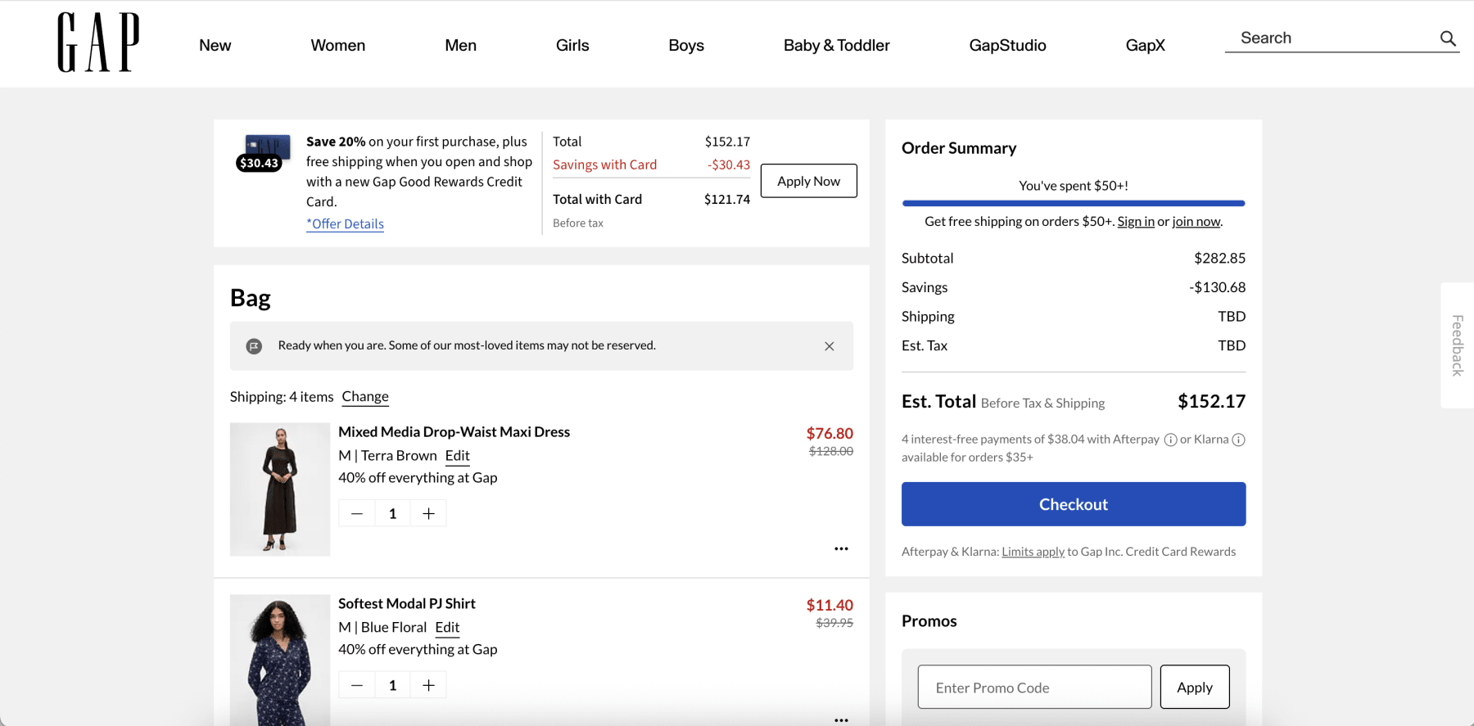The image size is (1474, 726).
Task: Open the Maxi Dress product thumbnail
Action: (x=280, y=489)
